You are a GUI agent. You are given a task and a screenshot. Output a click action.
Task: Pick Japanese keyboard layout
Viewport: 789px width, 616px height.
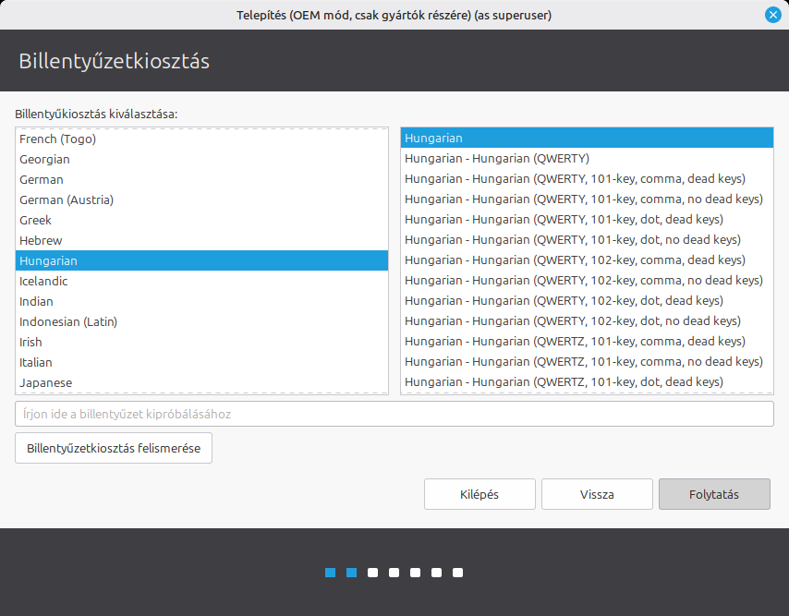[45, 382]
